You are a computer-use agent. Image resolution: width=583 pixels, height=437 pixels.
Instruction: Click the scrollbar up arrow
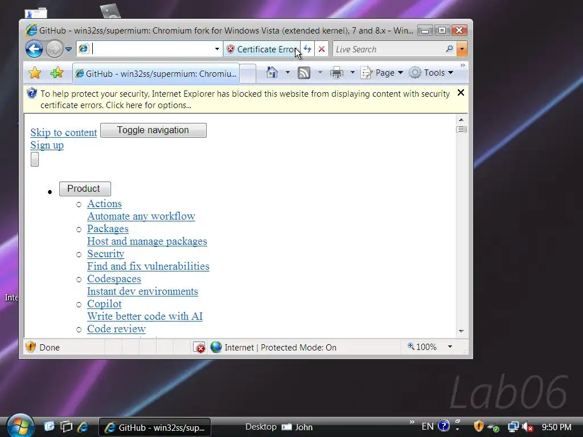pyautogui.click(x=461, y=119)
